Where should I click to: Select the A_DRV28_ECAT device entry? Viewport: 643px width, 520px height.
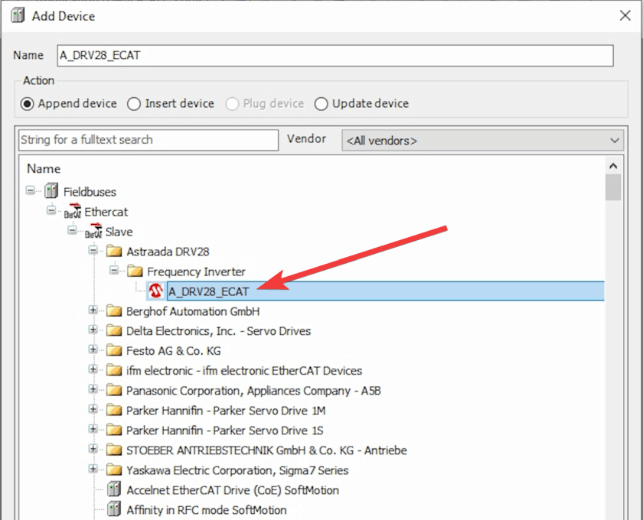[x=386, y=291]
